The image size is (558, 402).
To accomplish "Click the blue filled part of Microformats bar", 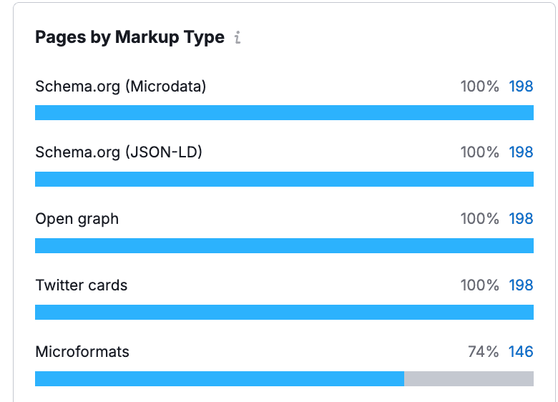I will click(219, 378).
